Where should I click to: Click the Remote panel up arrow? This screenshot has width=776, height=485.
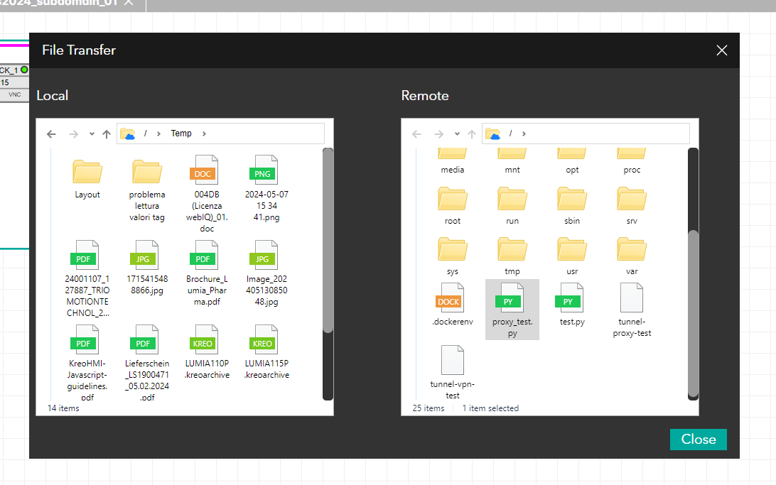coord(472,133)
